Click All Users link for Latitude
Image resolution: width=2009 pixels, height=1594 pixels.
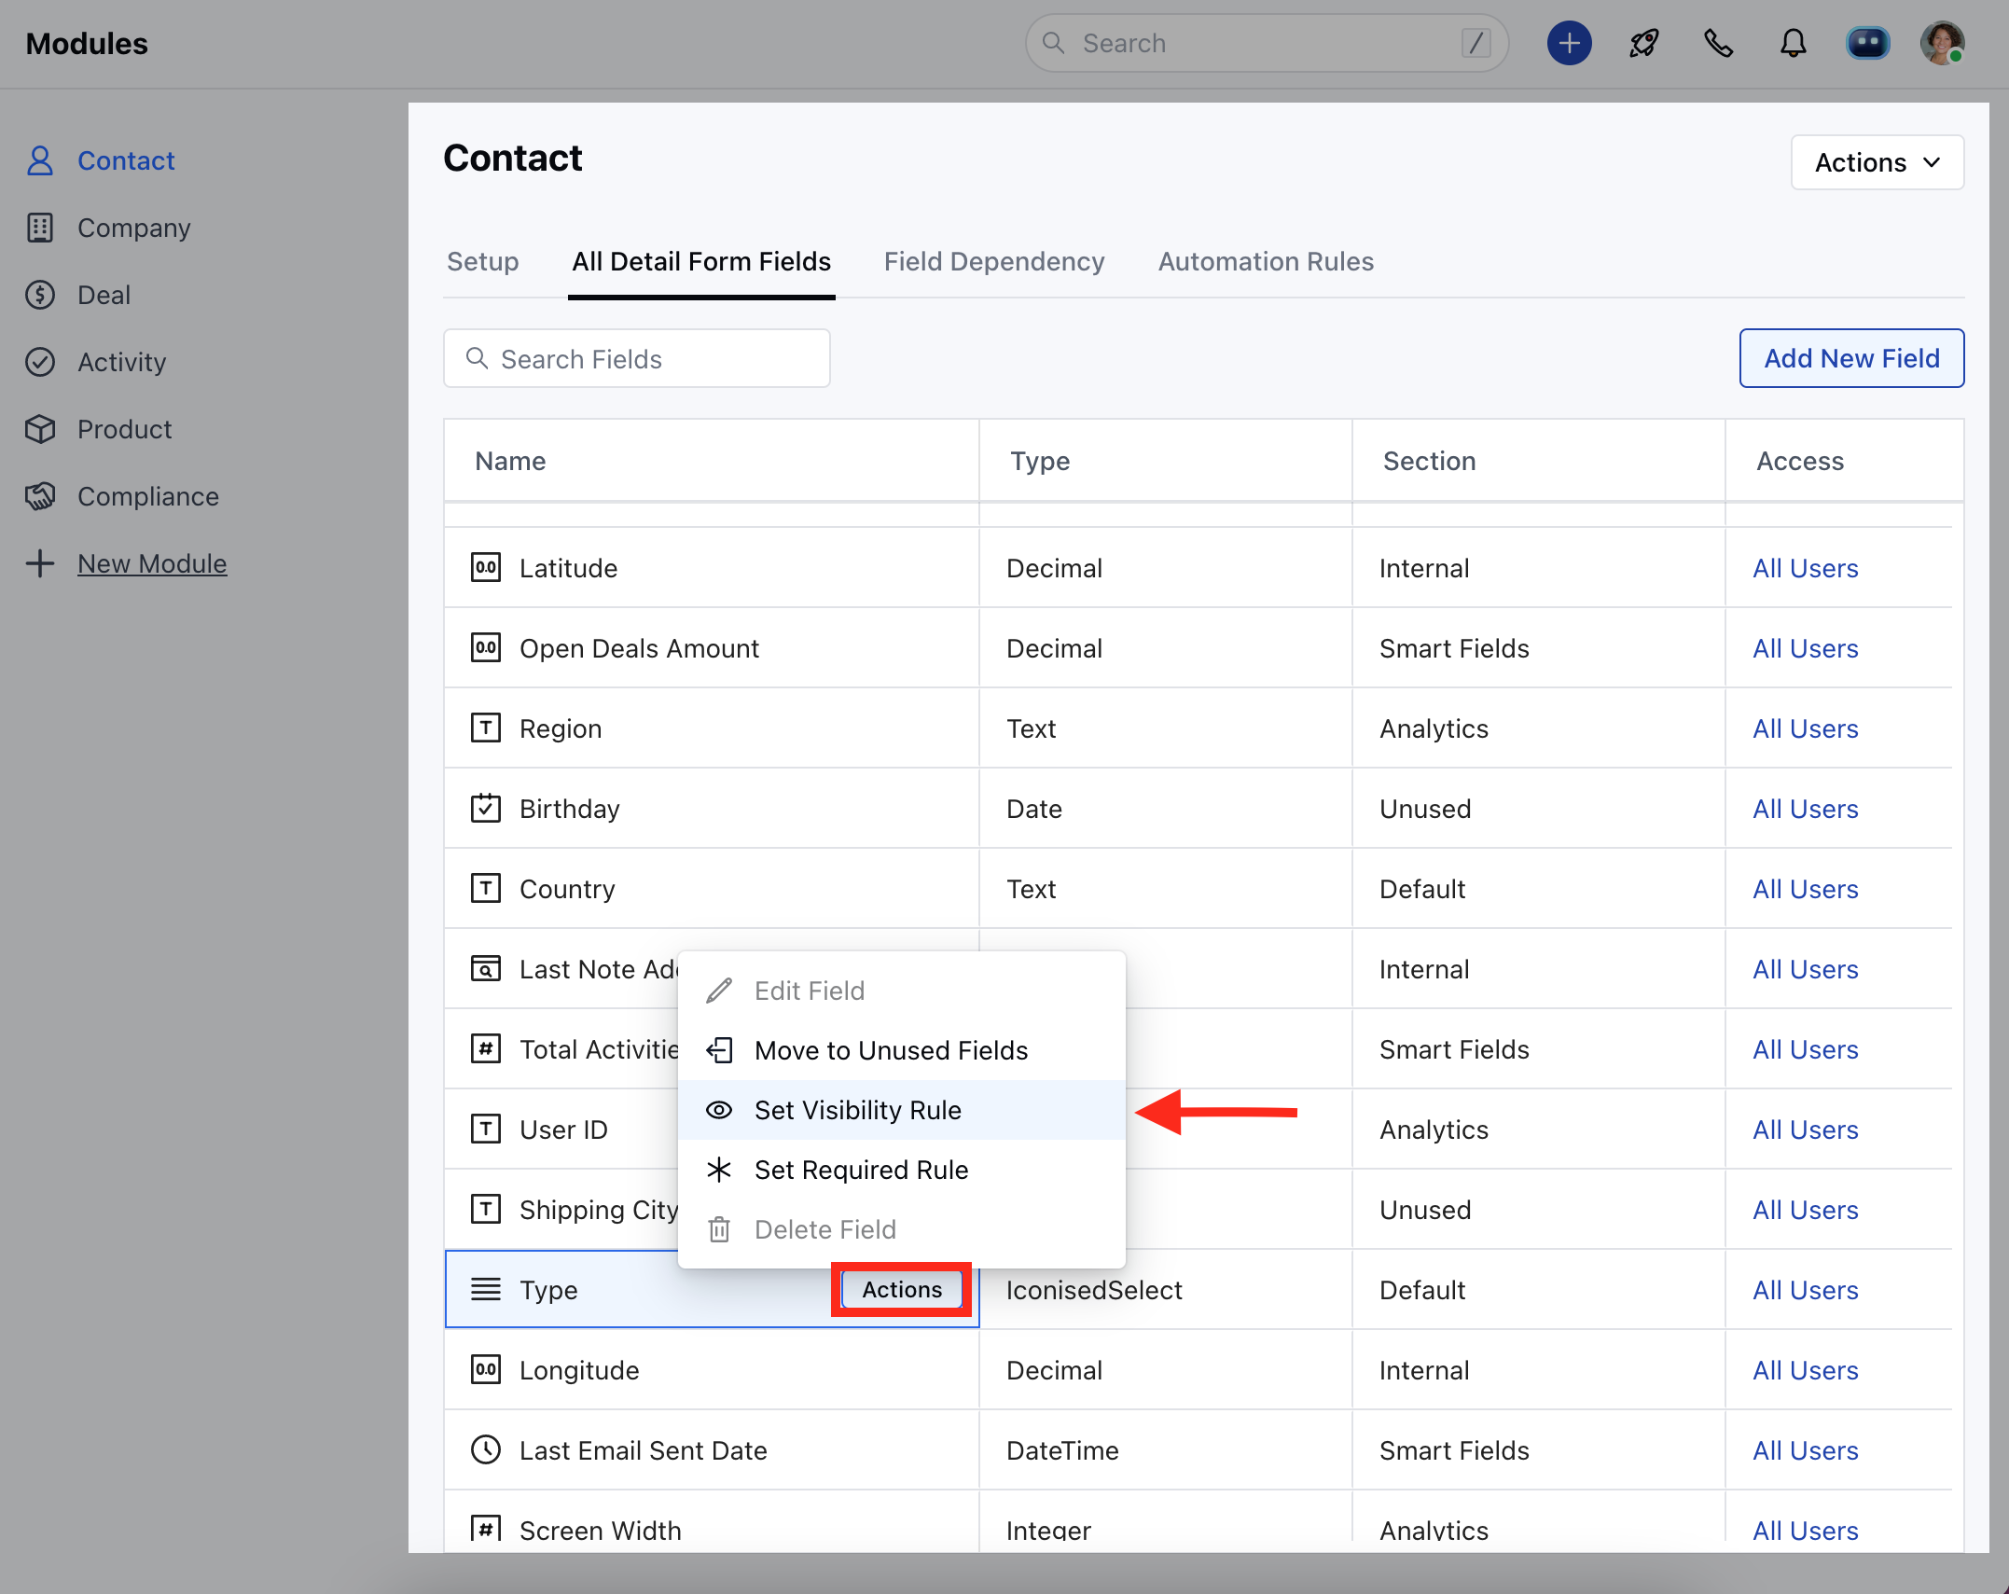tap(1805, 568)
